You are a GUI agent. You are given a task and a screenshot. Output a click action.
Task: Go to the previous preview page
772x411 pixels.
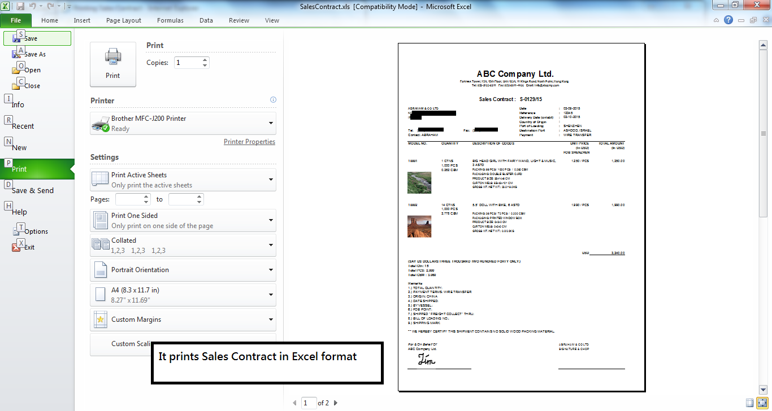(x=294, y=403)
